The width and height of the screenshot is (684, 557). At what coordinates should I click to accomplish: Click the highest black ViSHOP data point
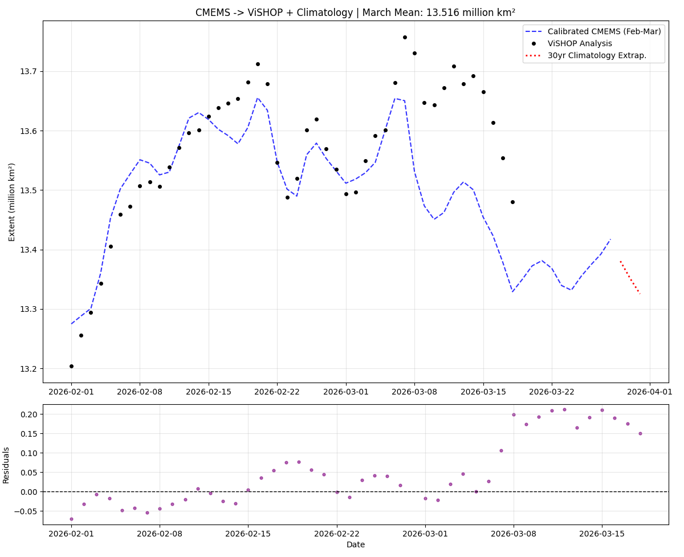(x=405, y=37)
